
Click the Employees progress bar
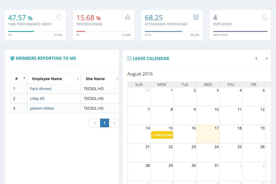[x=240, y=32]
